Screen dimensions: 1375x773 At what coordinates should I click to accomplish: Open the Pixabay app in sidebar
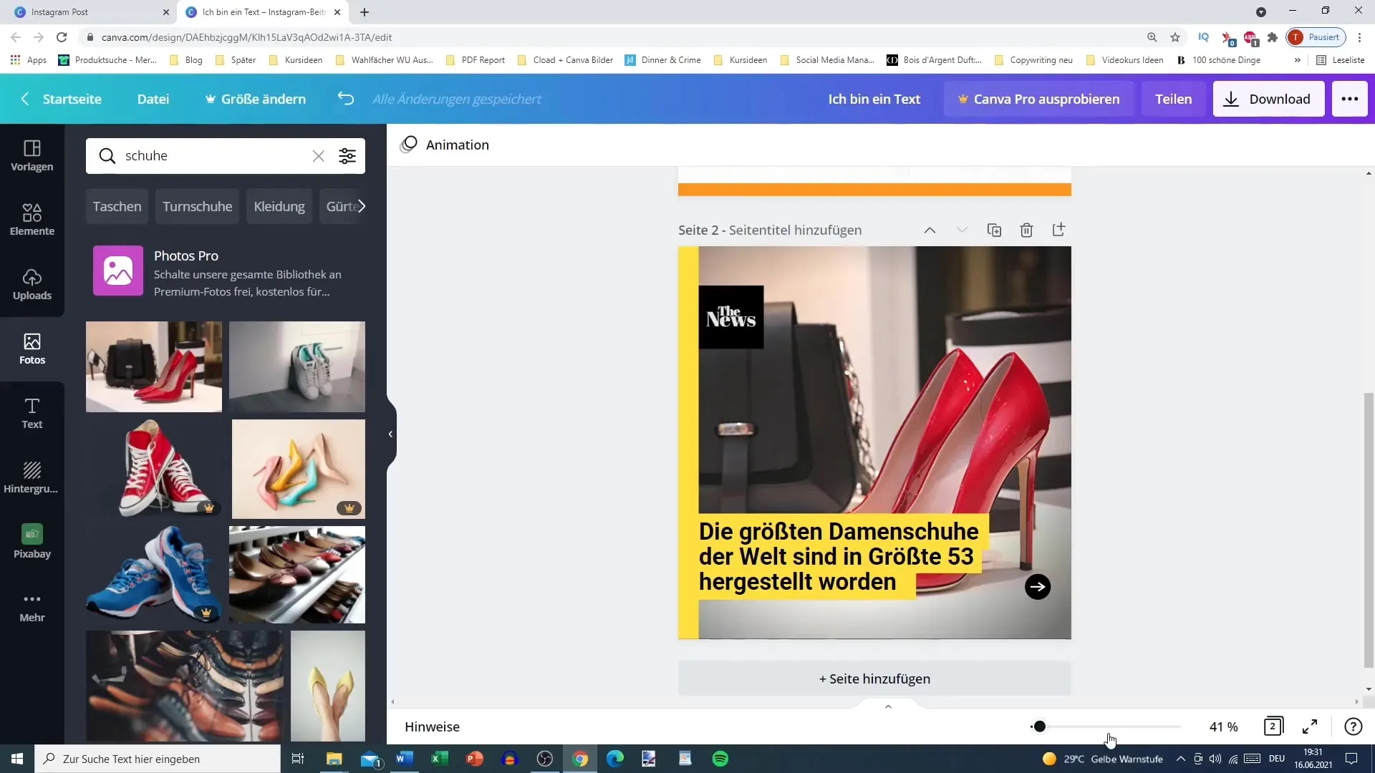(x=32, y=542)
